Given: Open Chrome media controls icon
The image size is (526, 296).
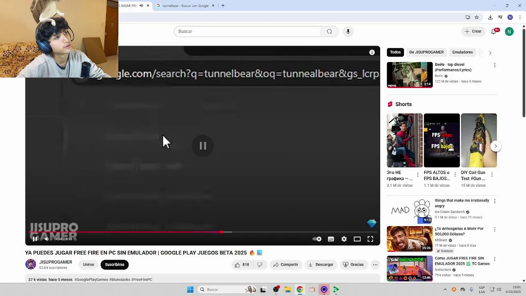Looking at the screenshot, I should point(500,17).
